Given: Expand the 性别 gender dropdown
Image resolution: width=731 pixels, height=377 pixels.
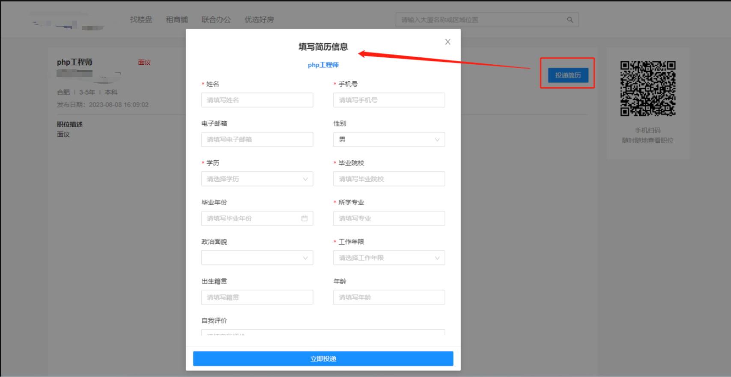Looking at the screenshot, I should pos(389,140).
